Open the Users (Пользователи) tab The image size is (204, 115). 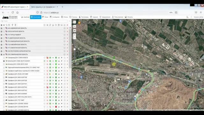(x=118, y=17)
